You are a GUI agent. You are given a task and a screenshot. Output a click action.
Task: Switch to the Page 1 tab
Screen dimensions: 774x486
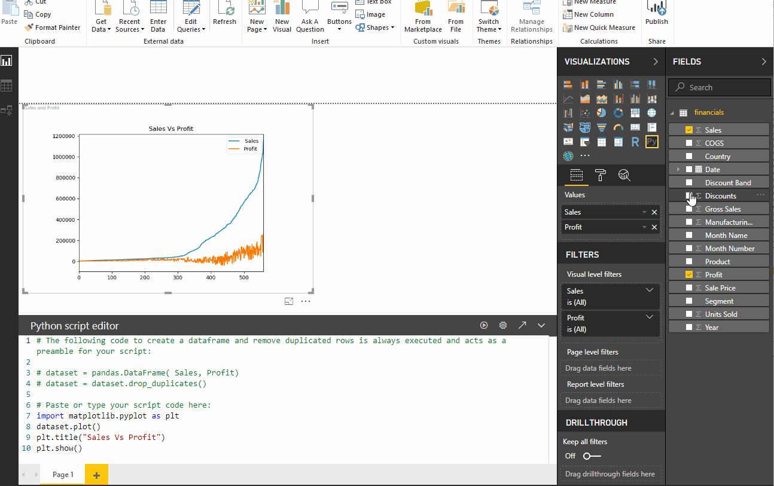[x=63, y=475]
